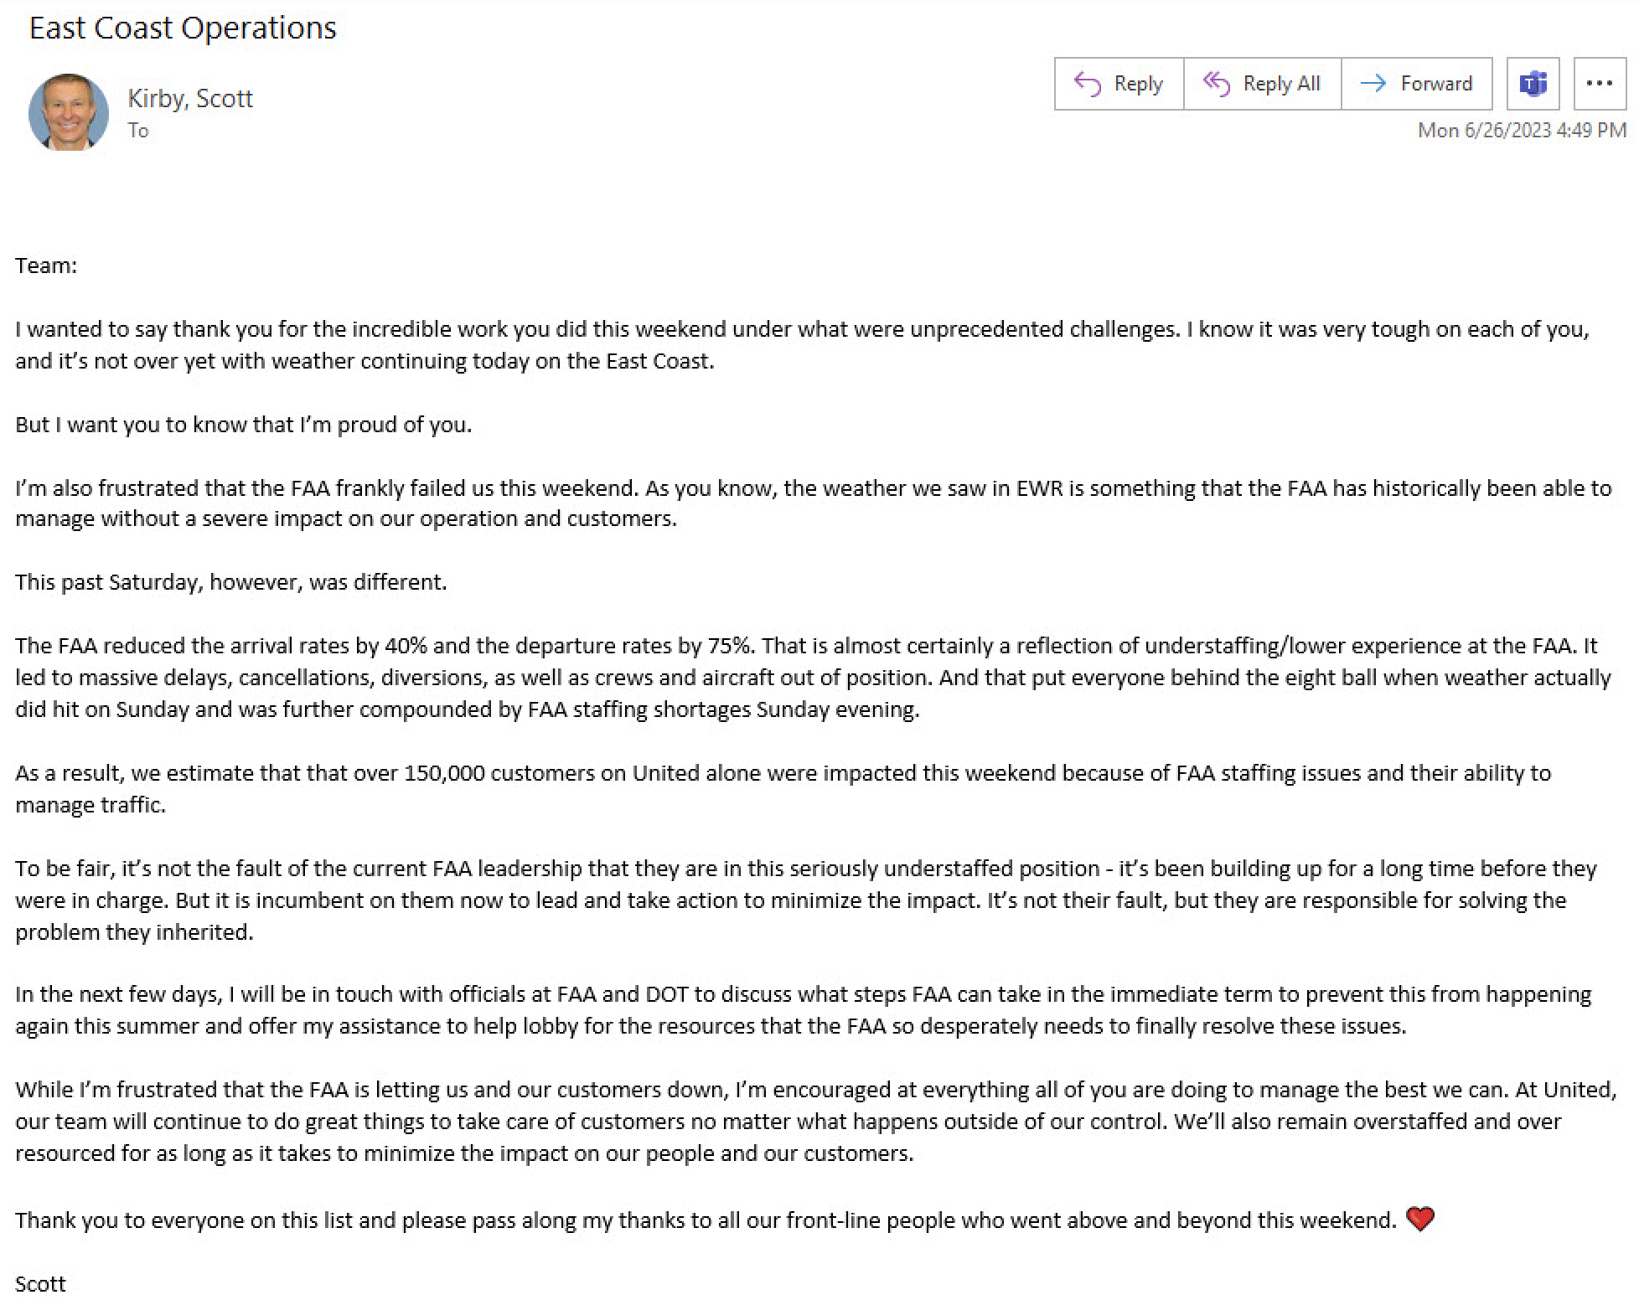Open the more actions ellipsis menu
This screenshot has width=1639, height=1305.
click(1599, 84)
